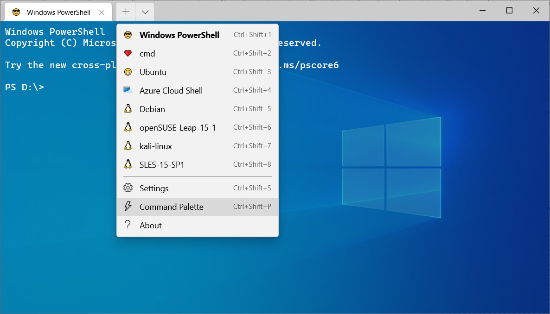Click the Ctrl+Shift+P shortcut label
550x314 pixels.
(x=252, y=207)
